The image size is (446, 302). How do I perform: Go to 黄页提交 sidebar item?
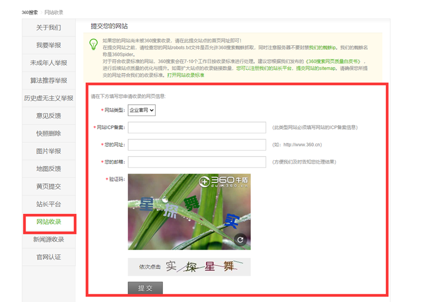49,186
